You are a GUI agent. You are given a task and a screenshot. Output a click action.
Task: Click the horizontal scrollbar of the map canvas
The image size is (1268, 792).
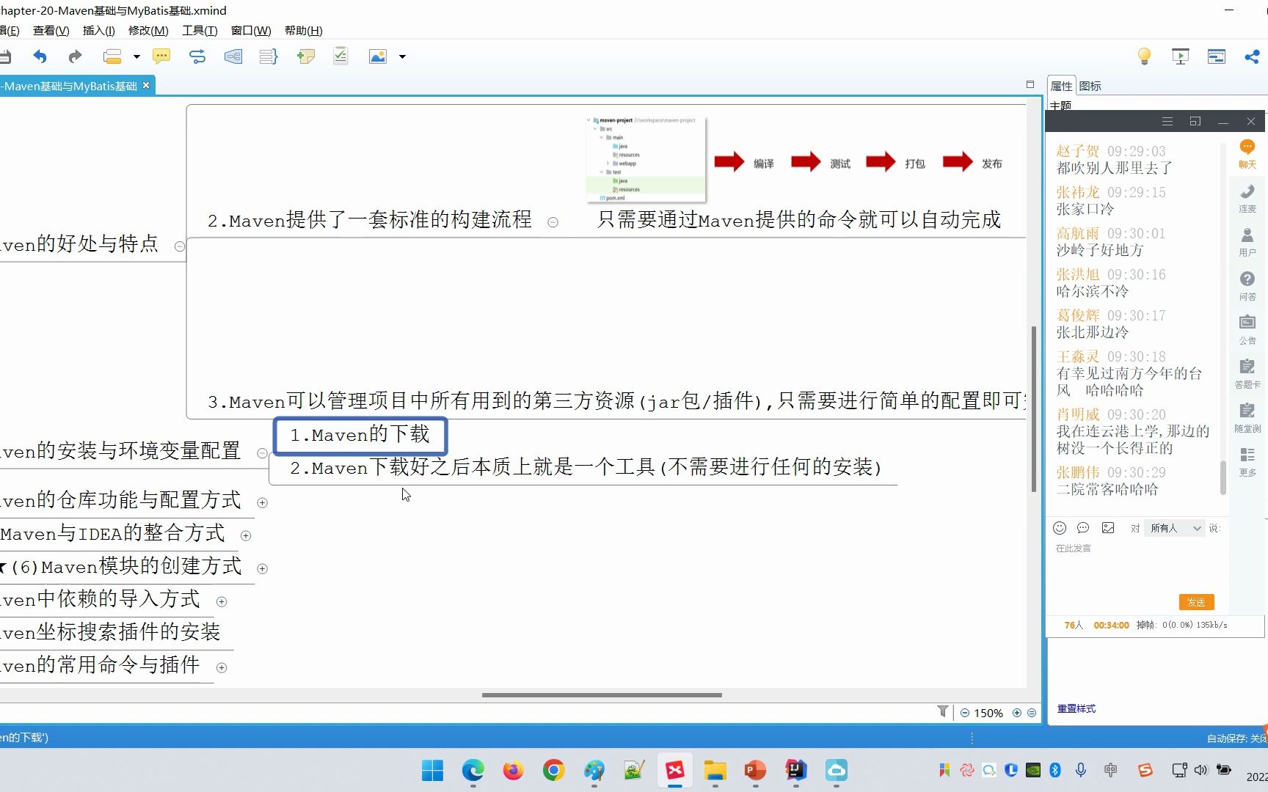pos(602,694)
